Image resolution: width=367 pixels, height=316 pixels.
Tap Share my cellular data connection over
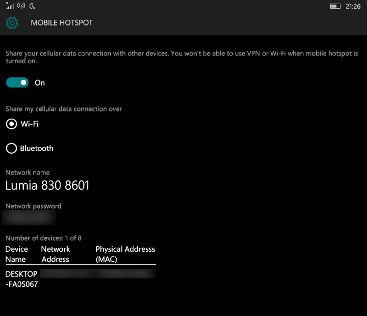(x=64, y=109)
